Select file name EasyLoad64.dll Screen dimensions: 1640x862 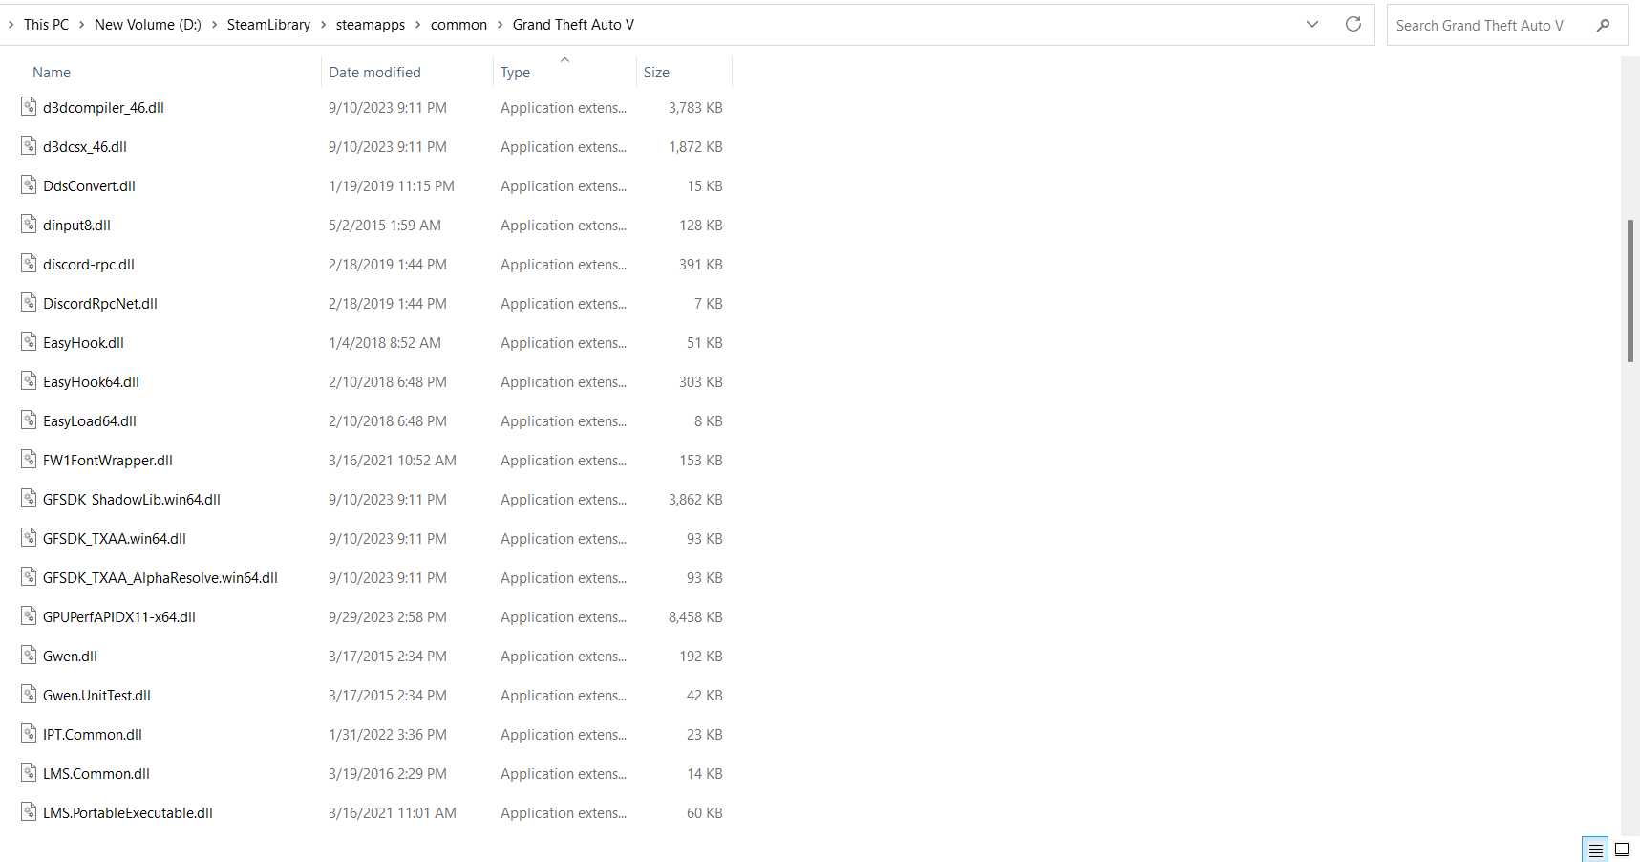90,421
